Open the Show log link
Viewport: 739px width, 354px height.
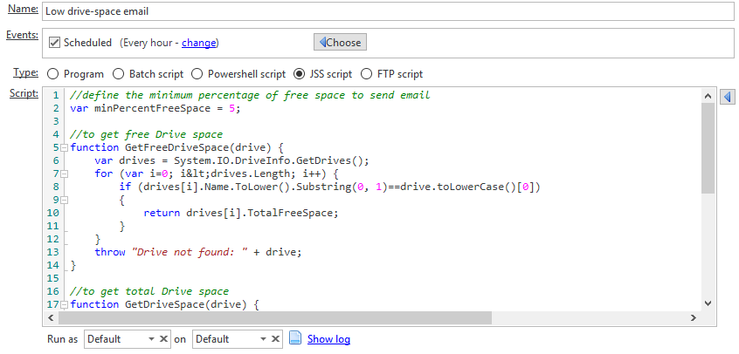(328, 339)
